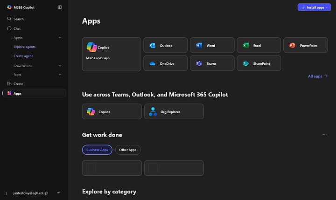Click the SharePoint tile label
The image size is (336, 200).
coord(261,63)
